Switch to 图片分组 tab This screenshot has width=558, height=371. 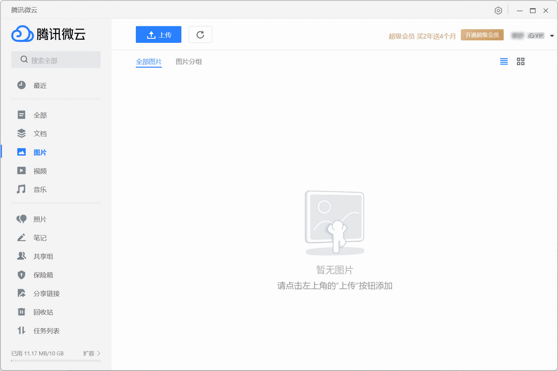click(189, 61)
